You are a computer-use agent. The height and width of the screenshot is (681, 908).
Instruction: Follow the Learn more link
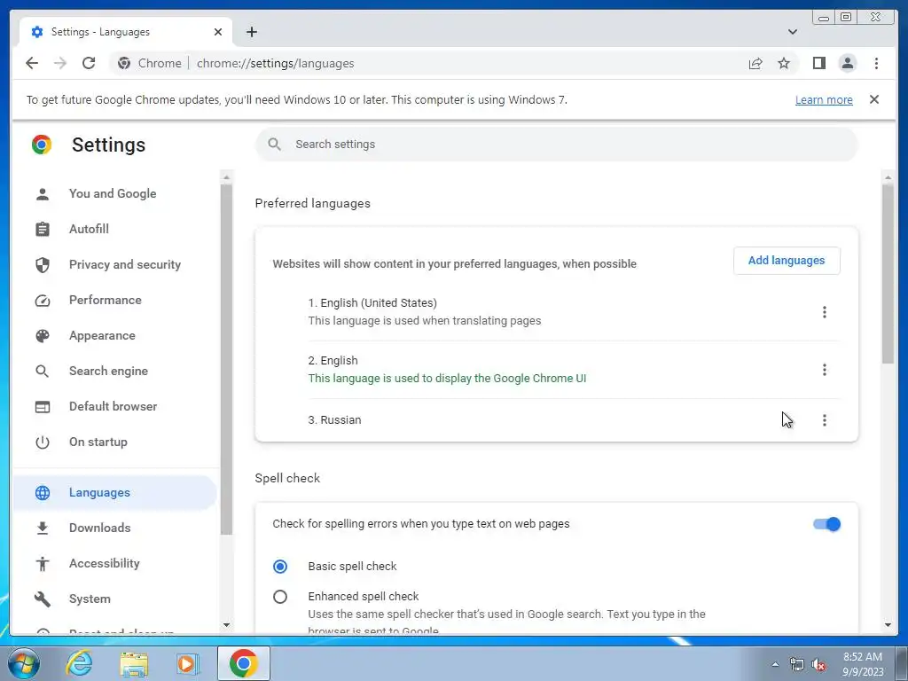pos(824,99)
